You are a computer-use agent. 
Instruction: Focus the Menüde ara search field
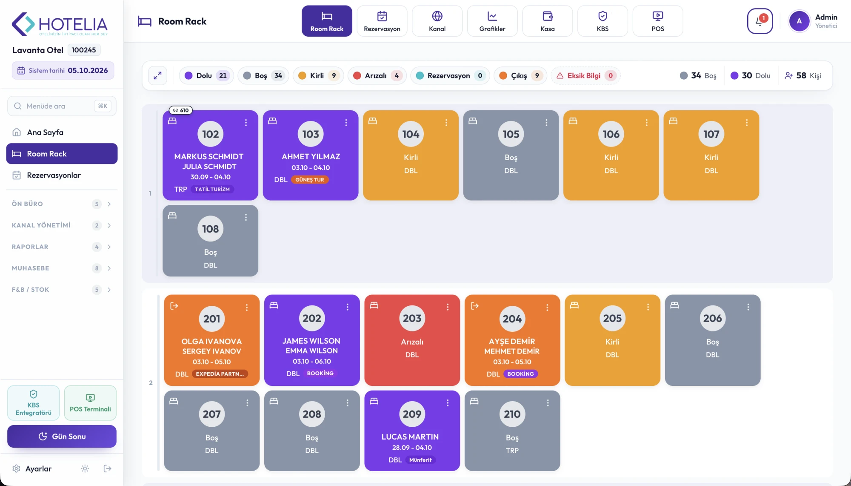[62, 106]
